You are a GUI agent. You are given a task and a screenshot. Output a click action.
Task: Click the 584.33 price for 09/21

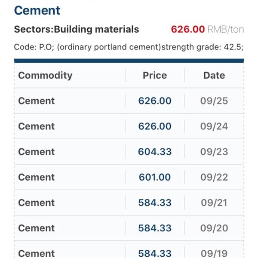(x=155, y=203)
